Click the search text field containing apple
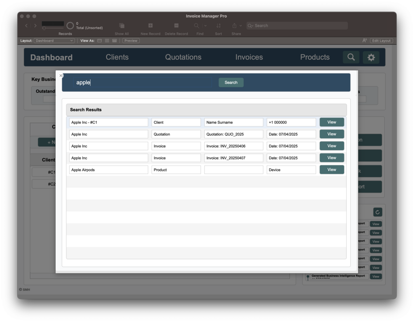Viewport: 414px width, 322px height. (142, 82)
